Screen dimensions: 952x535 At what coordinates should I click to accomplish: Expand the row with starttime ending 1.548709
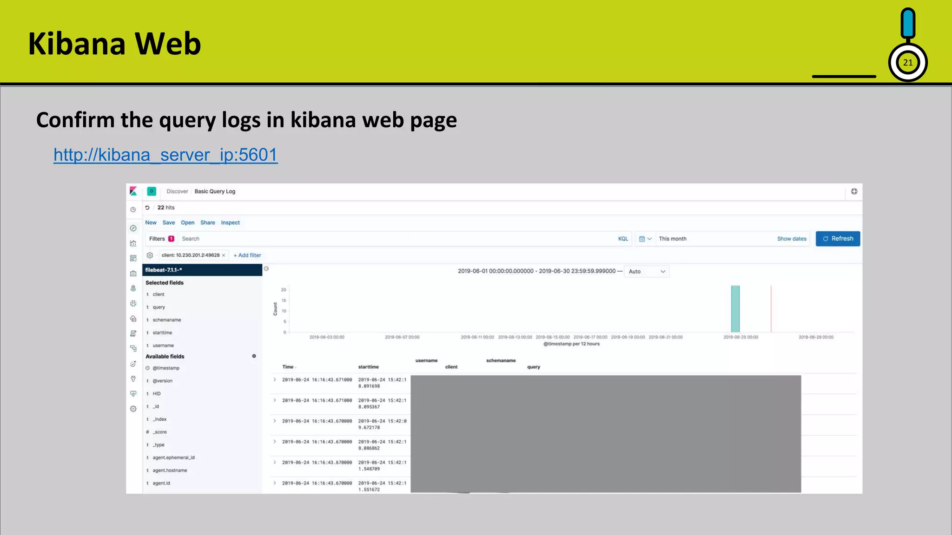click(x=275, y=462)
